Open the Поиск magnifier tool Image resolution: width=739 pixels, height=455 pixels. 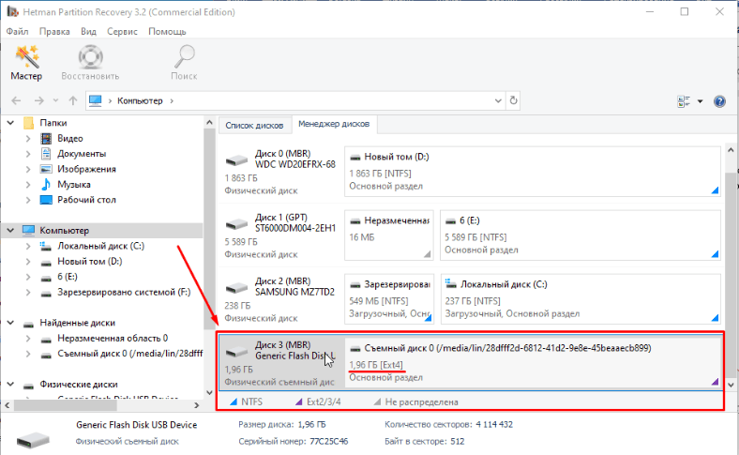(184, 56)
